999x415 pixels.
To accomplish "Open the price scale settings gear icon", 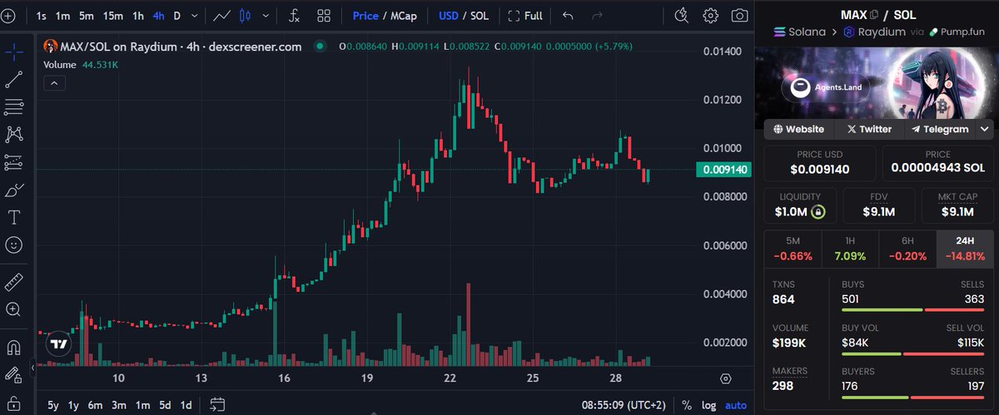I will (x=725, y=378).
